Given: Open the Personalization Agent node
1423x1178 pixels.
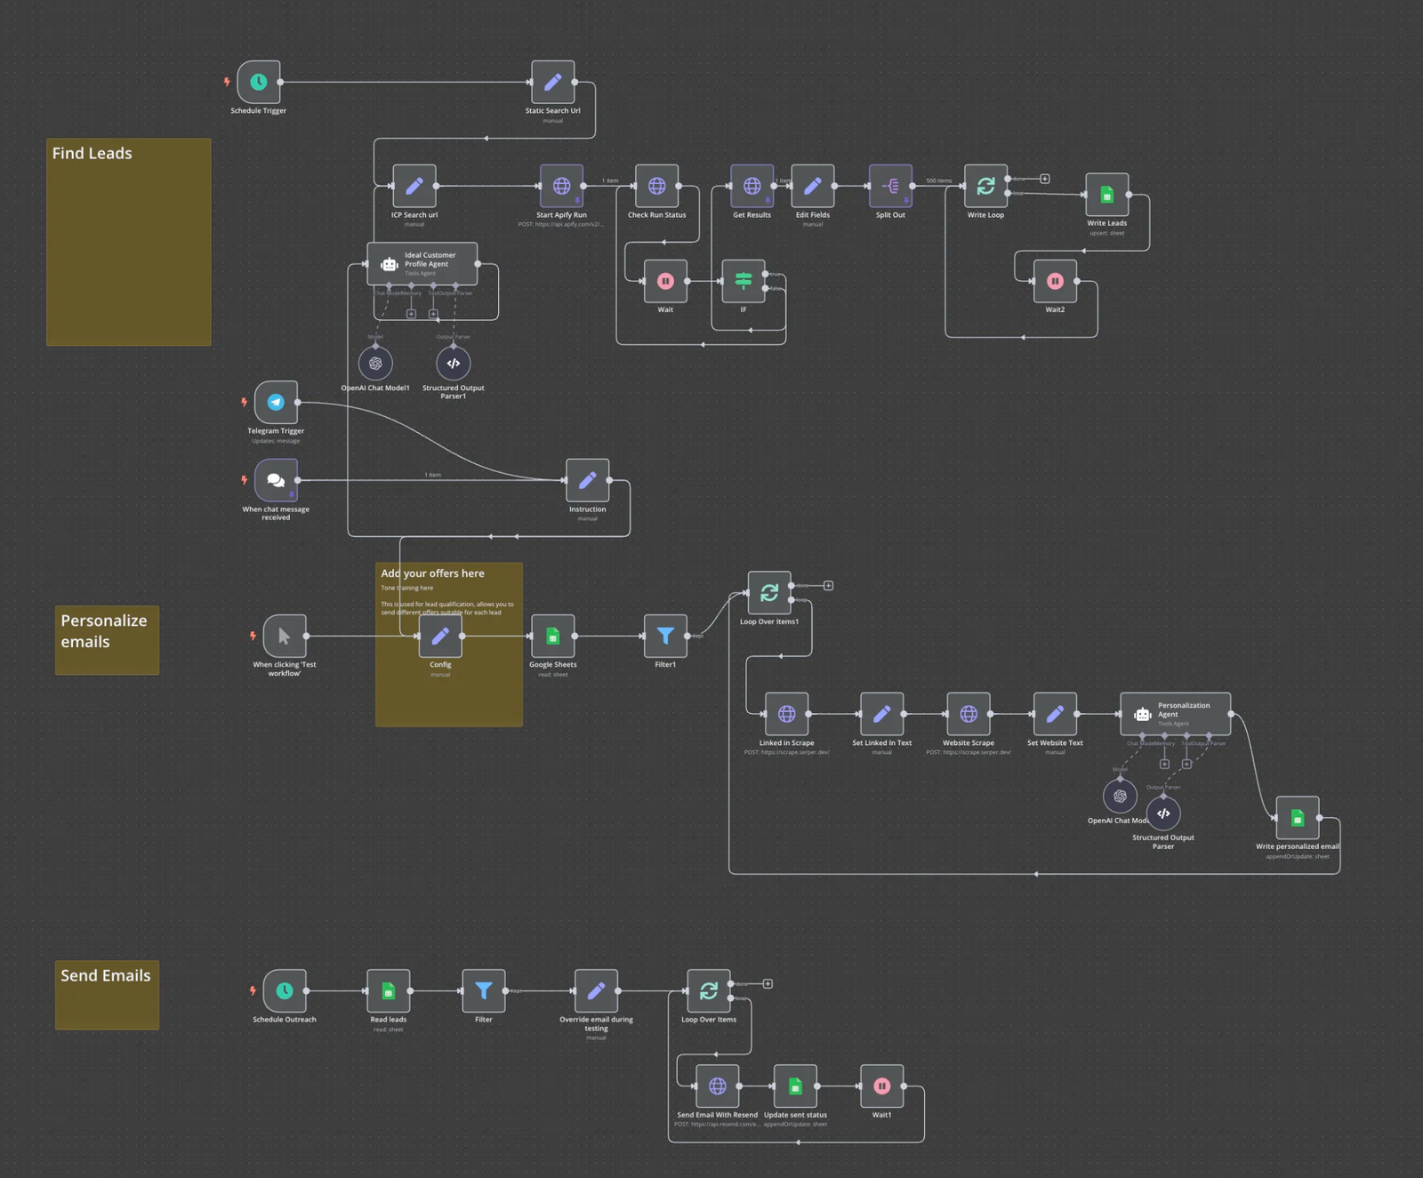Looking at the screenshot, I should [1175, 714].
